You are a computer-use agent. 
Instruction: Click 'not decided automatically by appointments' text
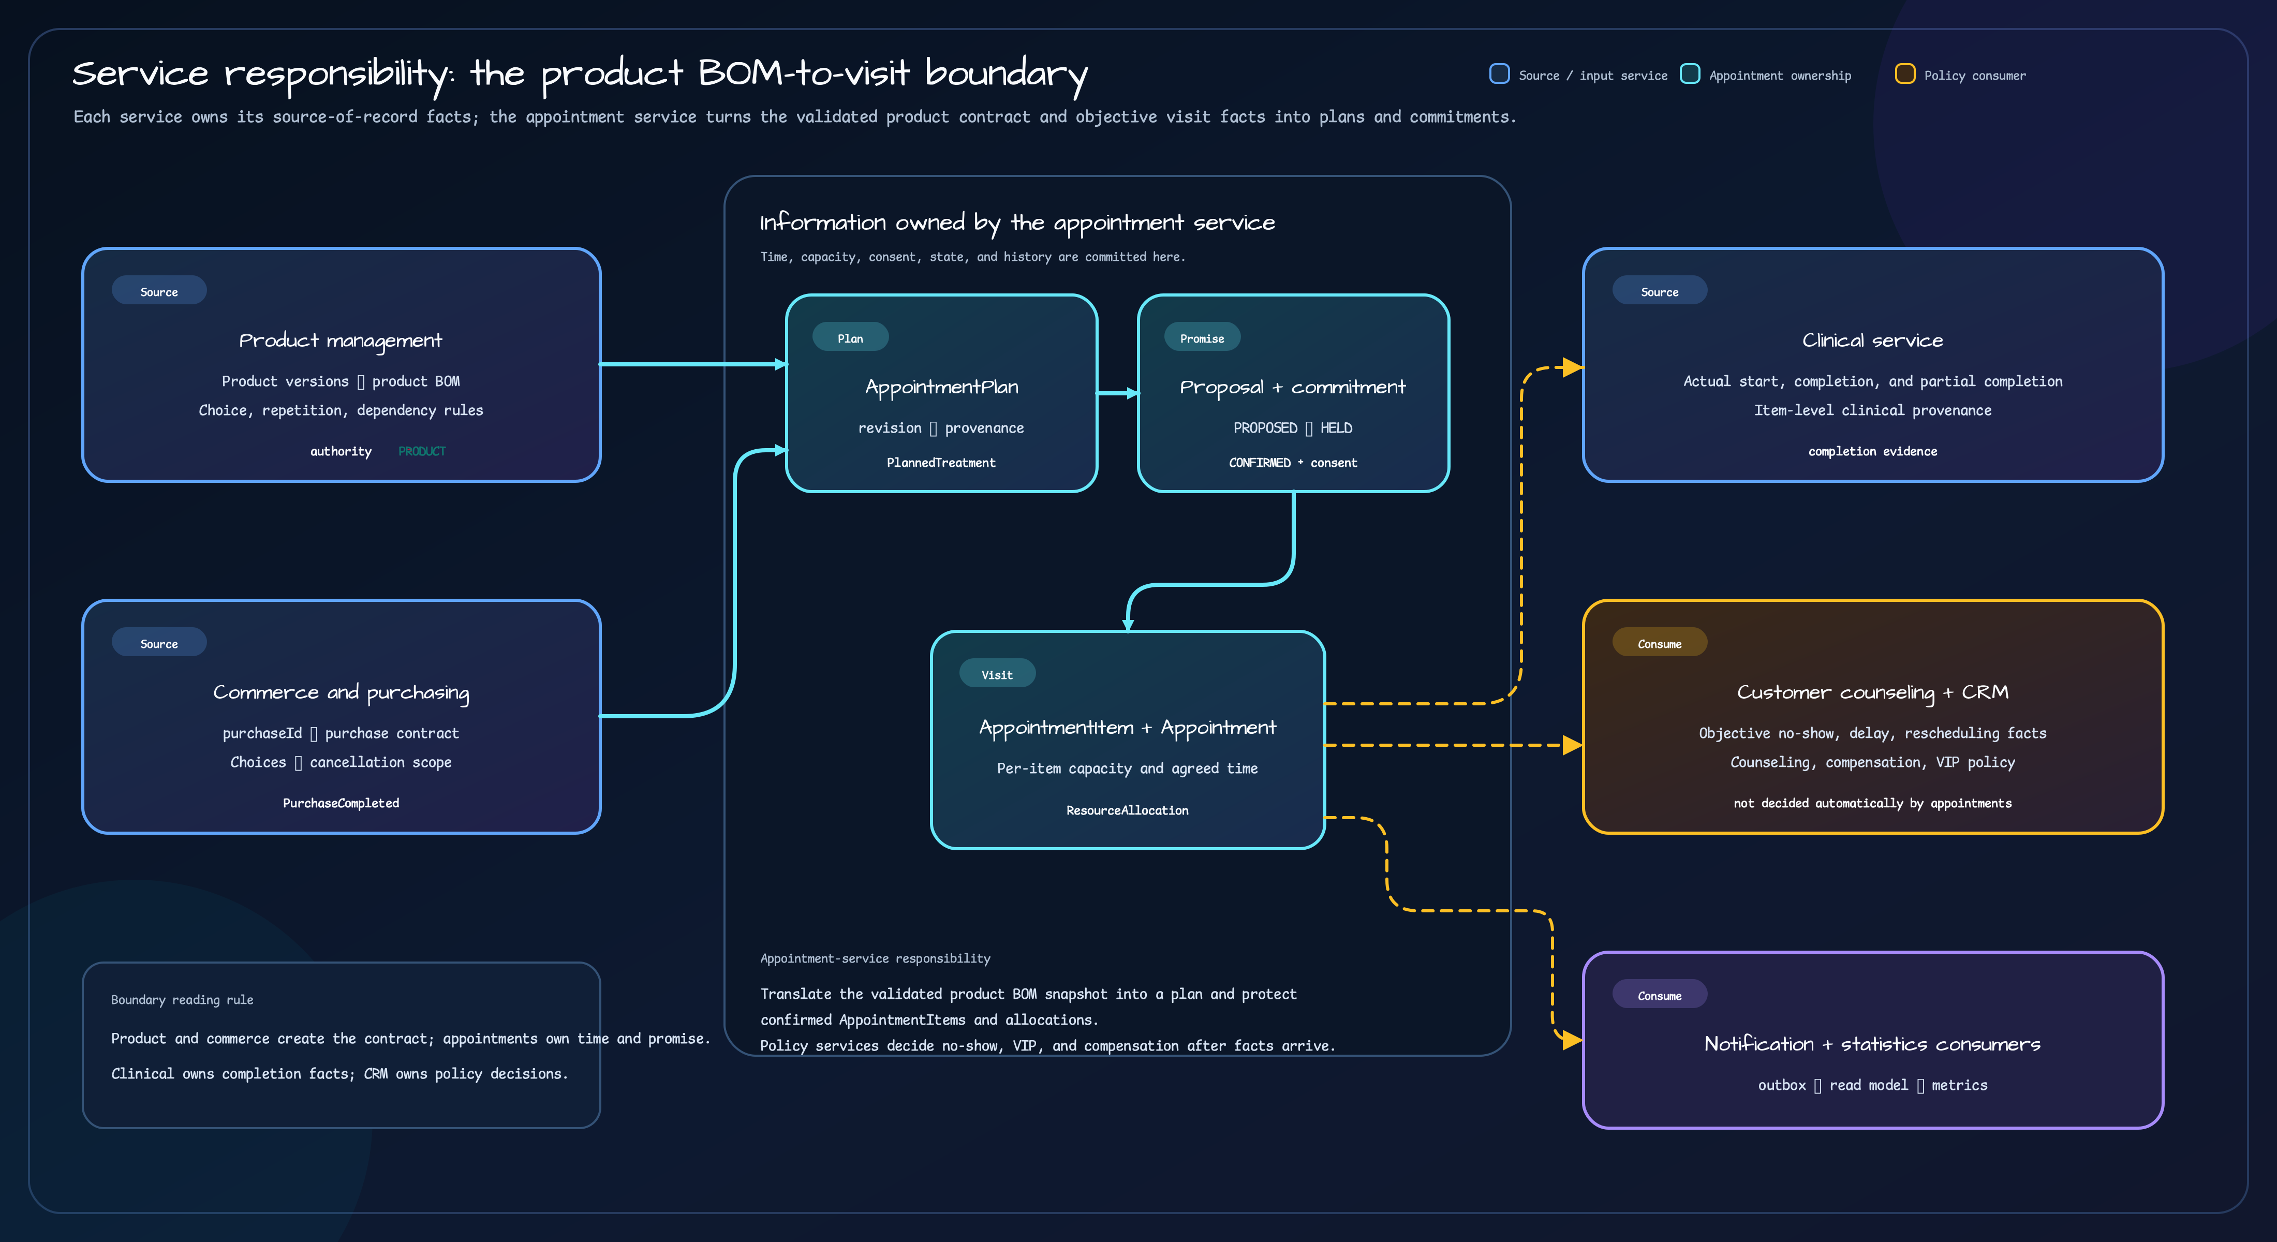click(x=1872, y=803)
